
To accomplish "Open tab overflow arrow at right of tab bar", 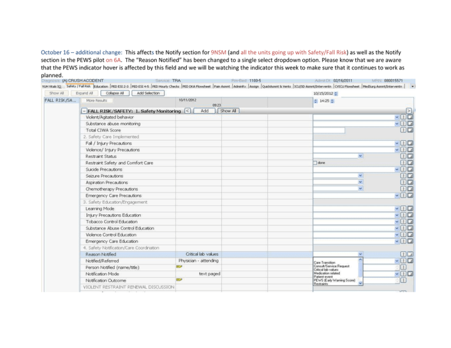I will (x=412, y=86).
